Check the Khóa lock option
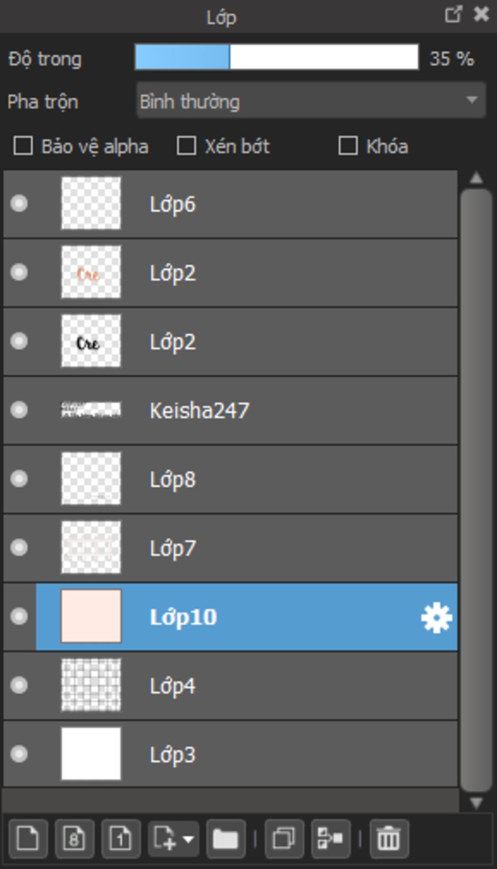497x869 pixels. pos(348,146)
